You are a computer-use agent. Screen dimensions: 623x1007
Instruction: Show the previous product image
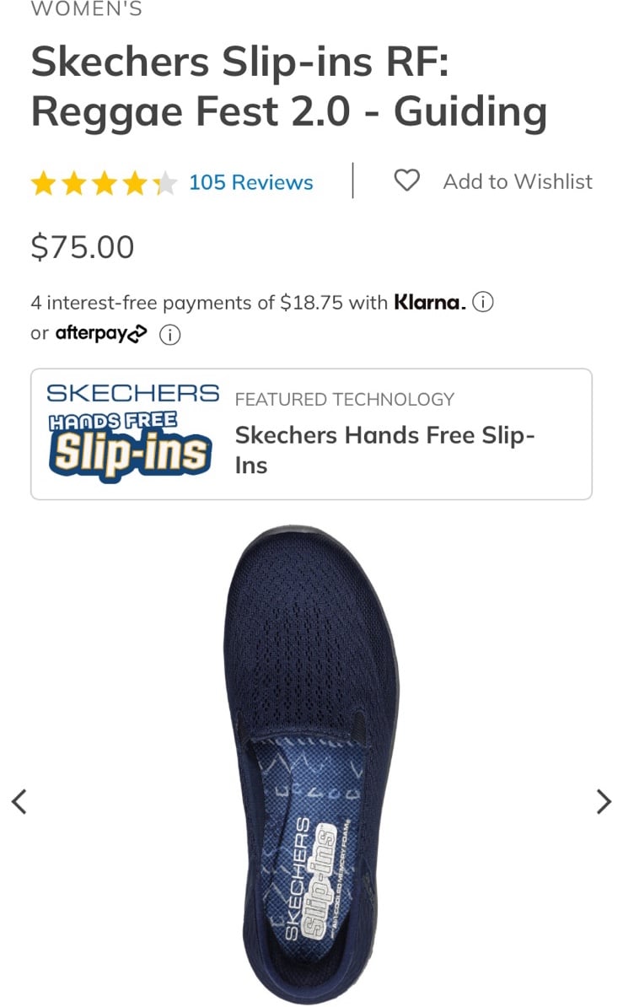pos(19,801)
